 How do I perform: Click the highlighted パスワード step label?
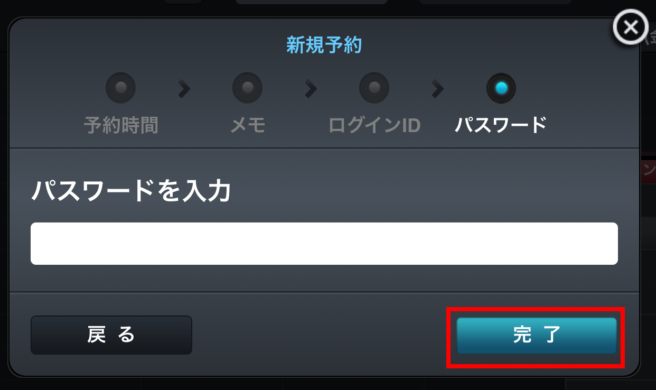pos(501,126)
